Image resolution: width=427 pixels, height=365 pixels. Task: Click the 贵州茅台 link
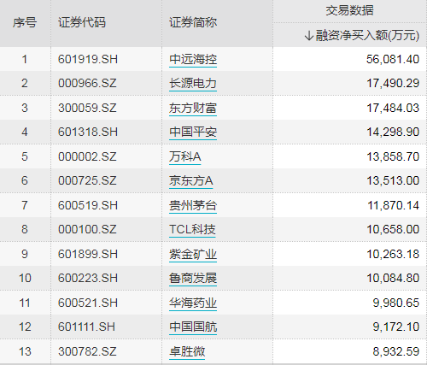click(x=193, y=205)
